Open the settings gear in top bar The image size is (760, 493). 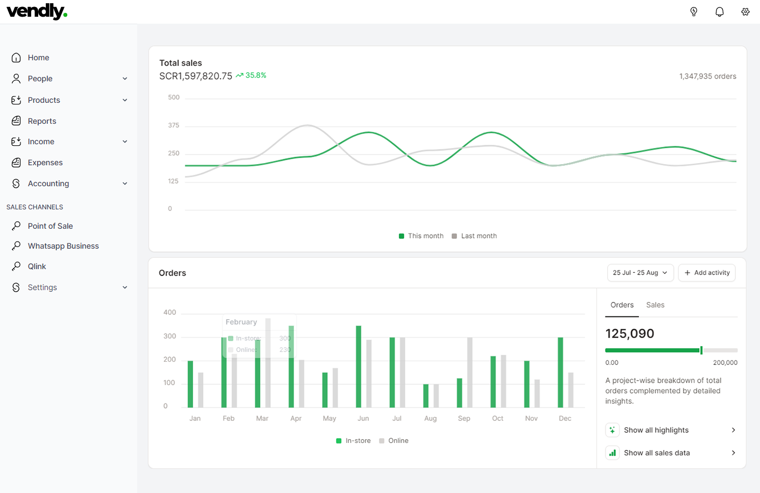pos(745,12)
